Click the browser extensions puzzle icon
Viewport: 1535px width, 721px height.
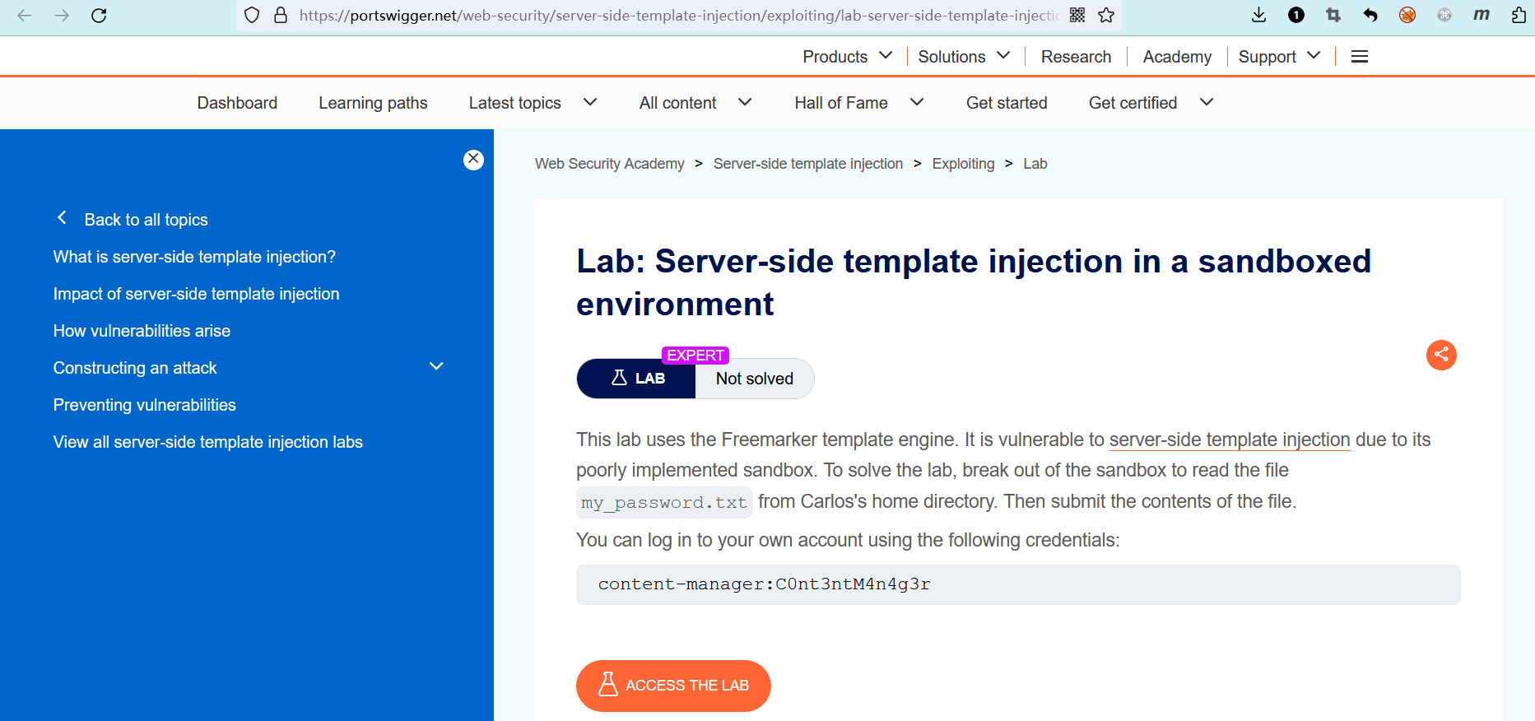pyautogui.click(x=1519, y=16)
